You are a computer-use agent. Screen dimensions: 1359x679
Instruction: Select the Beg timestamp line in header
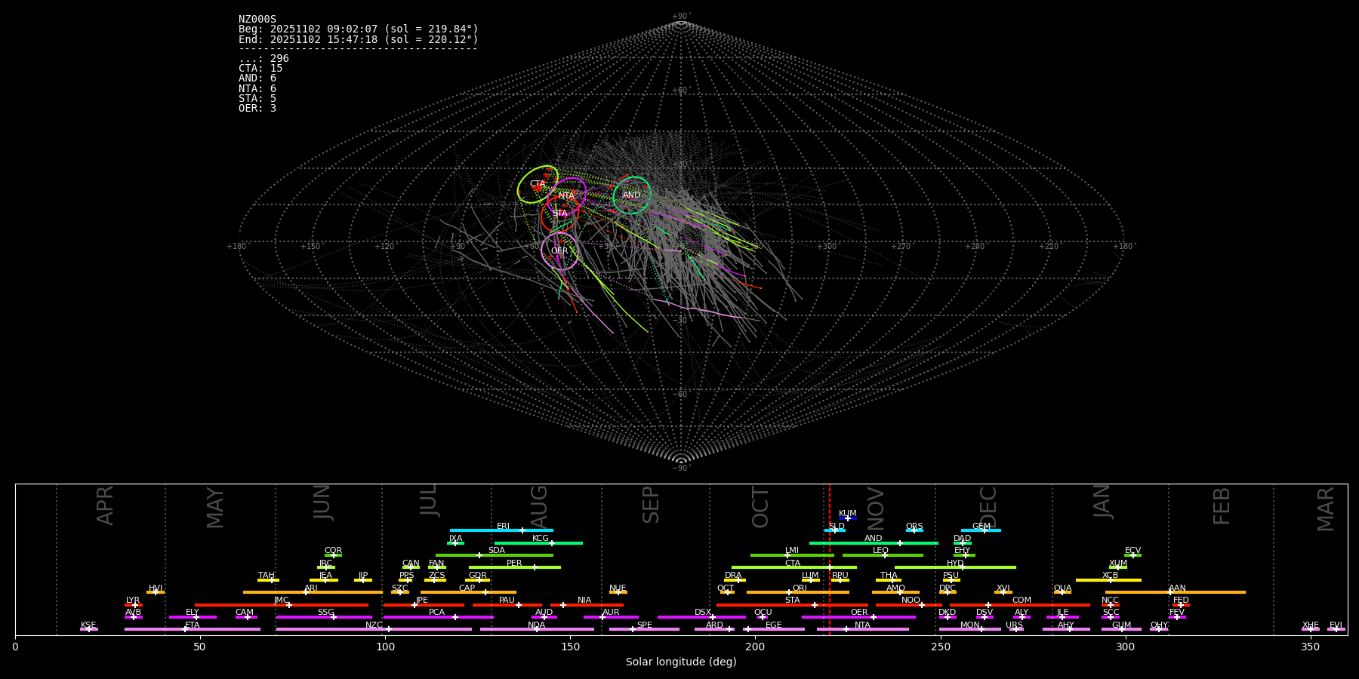click(359, 29)
